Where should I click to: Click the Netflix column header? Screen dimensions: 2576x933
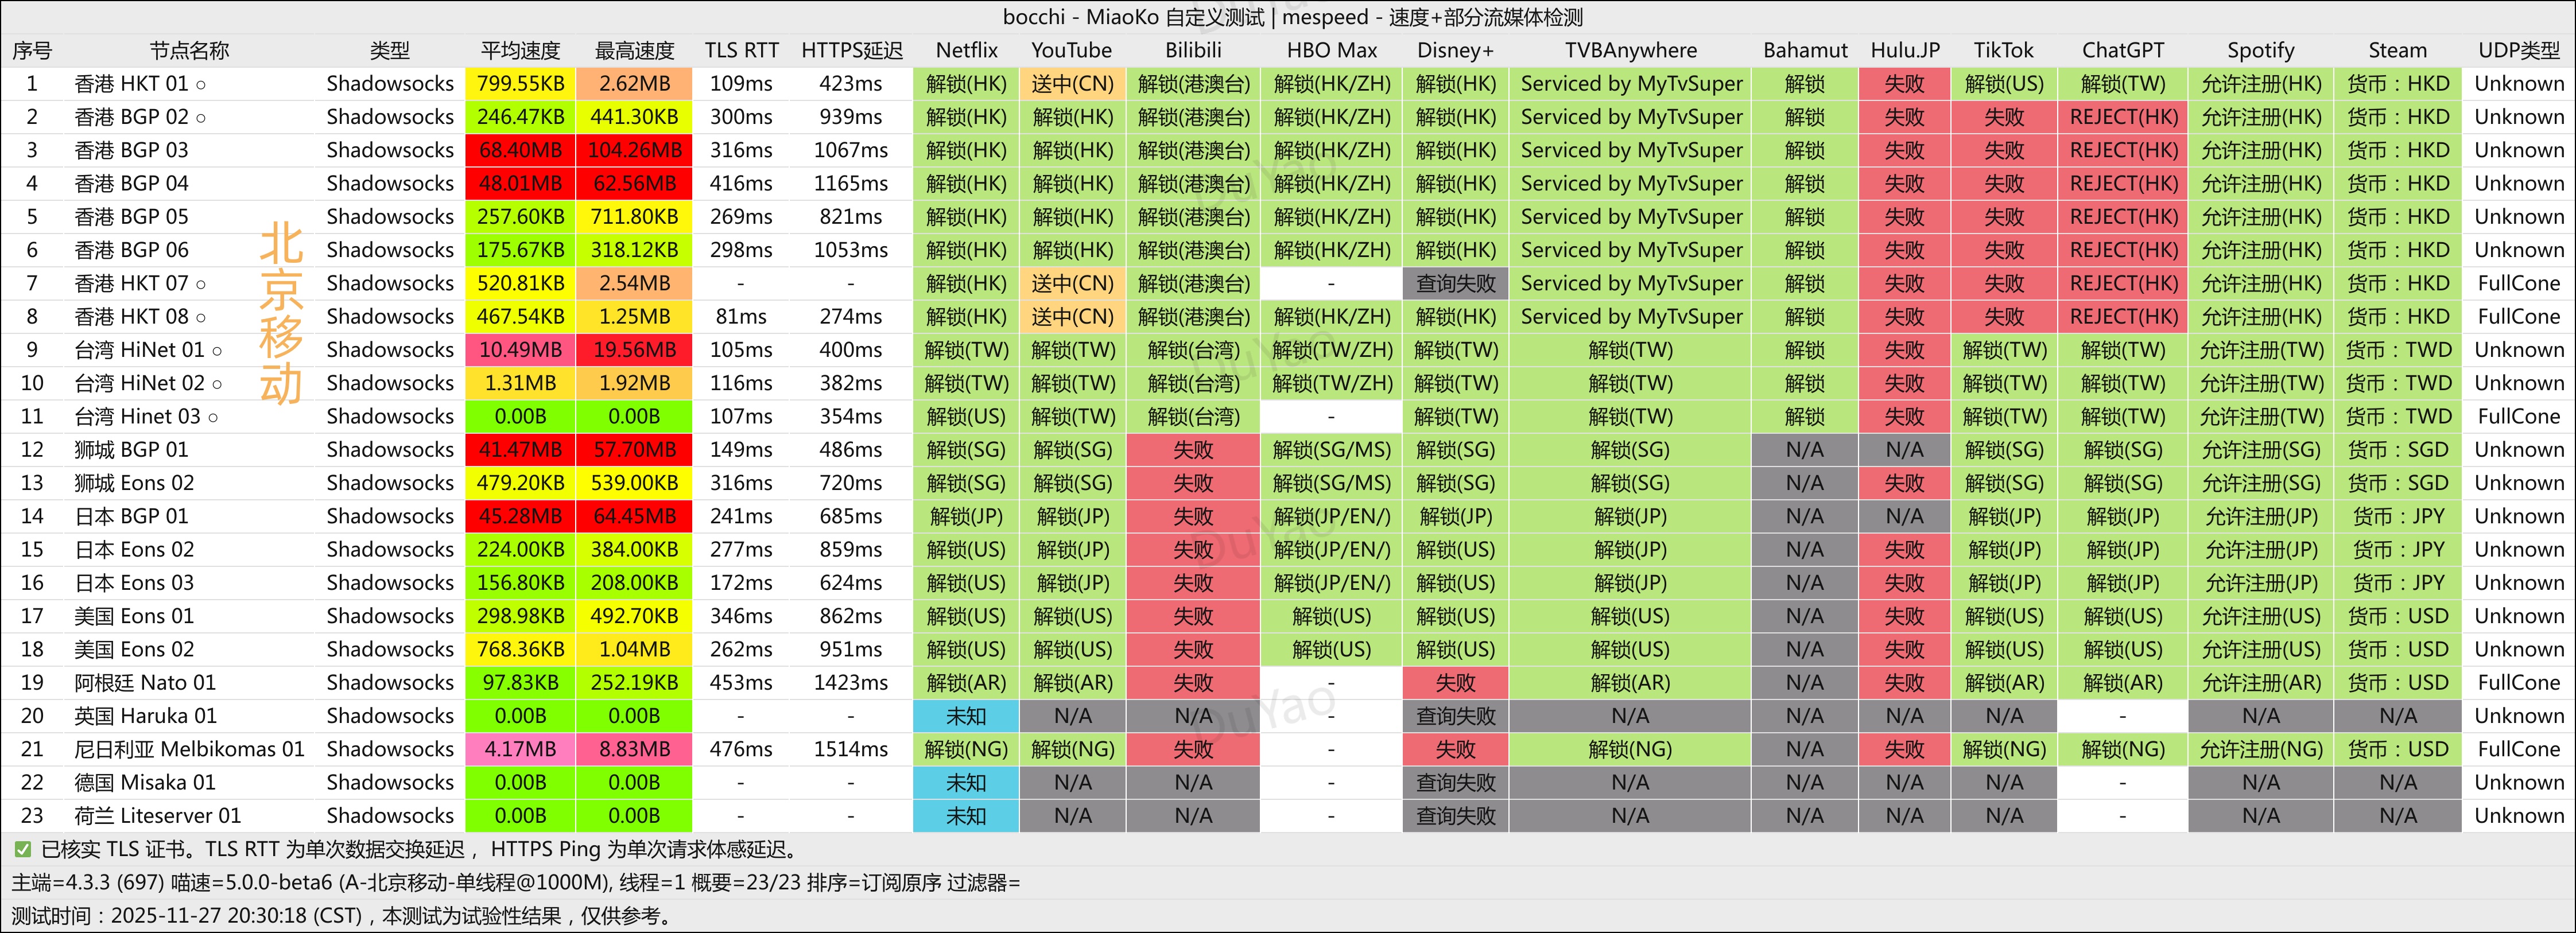pos(966,50)
